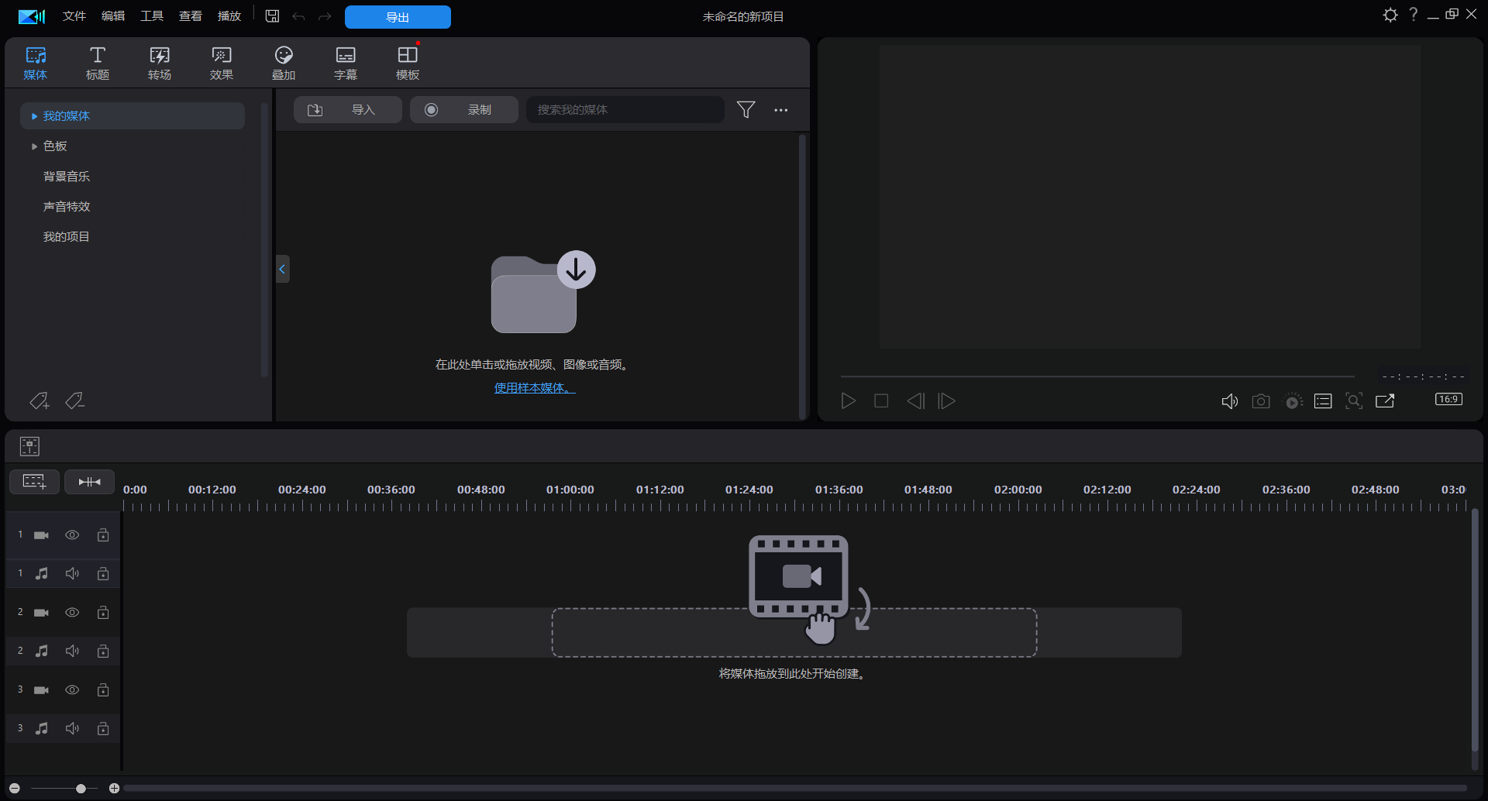Screen dimensions: 1488x801
Task: Click the save project icon
Action: tap(272, 16)
